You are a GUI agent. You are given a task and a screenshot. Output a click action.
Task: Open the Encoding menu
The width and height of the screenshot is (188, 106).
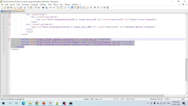coord(26,4)
